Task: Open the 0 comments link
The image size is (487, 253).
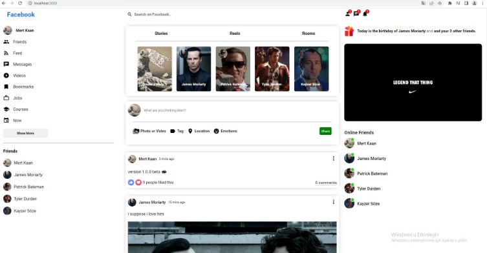Action: (x=326, y=183)
